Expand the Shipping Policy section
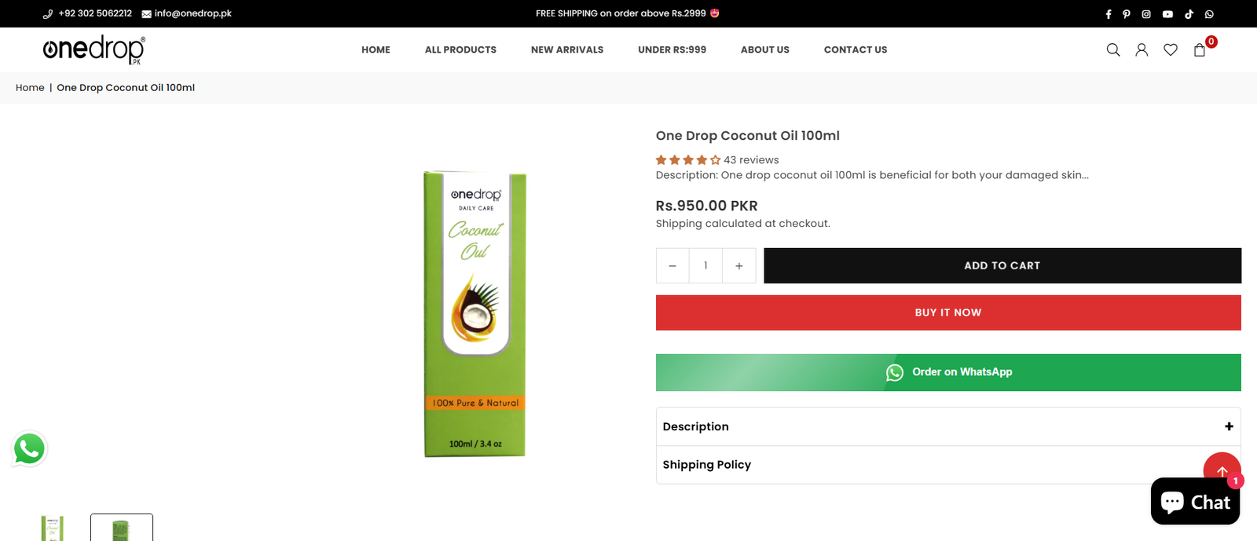 927,465
